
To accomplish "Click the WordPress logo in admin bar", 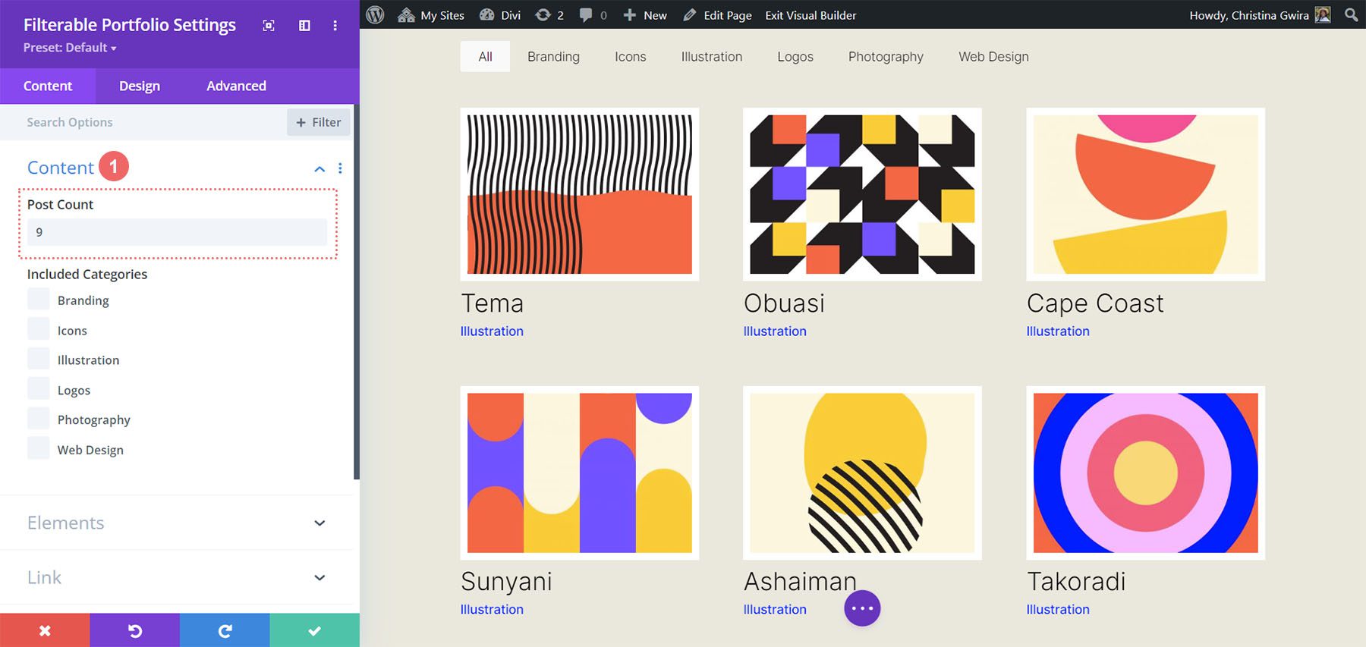I will [x=375, y=15].
